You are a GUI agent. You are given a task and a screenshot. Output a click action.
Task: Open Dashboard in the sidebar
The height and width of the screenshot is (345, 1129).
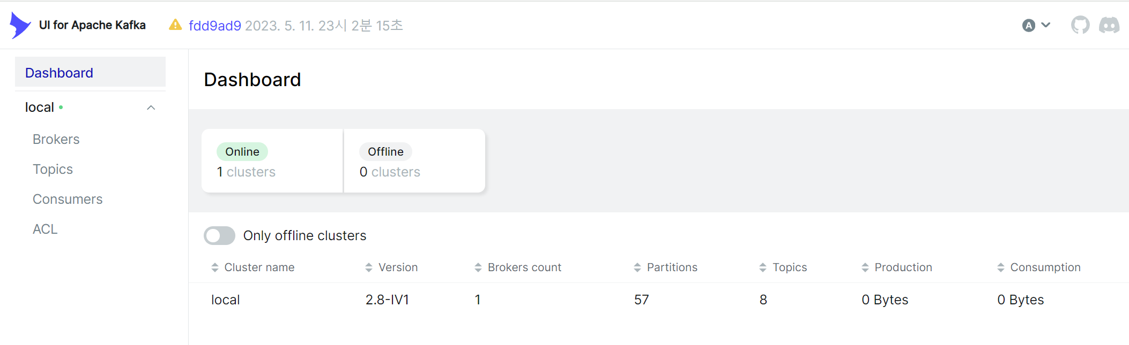pyautogui.click(x=59, y=73)
